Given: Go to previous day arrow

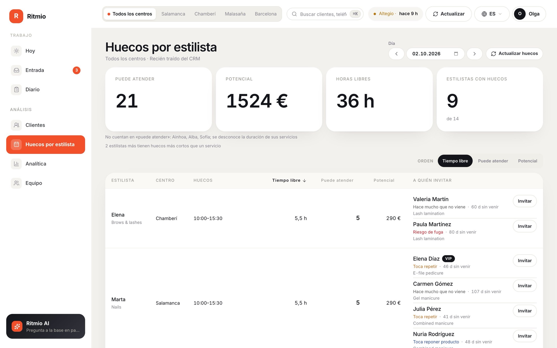Looking at the screenshot, I should pyautogui.click(x=396, y=54).
